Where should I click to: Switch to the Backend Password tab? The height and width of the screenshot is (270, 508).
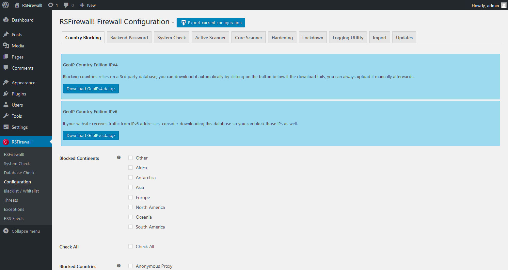pyautogui.click(x=129, y=38)
